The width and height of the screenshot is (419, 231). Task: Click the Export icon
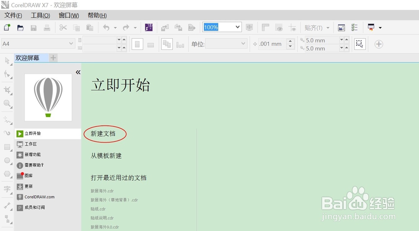point(178,28)
